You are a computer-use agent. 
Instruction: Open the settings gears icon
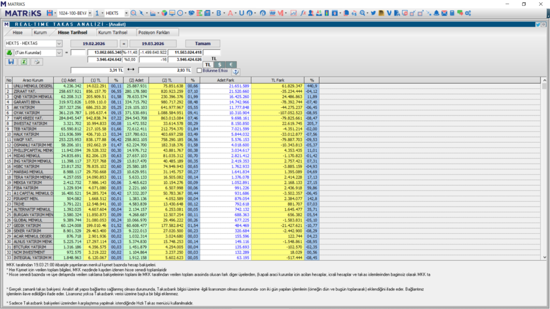tap(468, 13)
